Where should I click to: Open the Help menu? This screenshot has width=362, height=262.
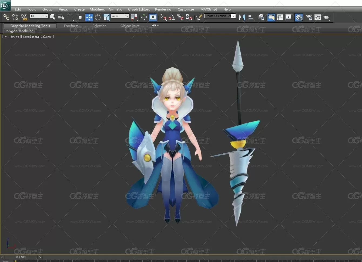pyautogui.click(x=227, y=9)
